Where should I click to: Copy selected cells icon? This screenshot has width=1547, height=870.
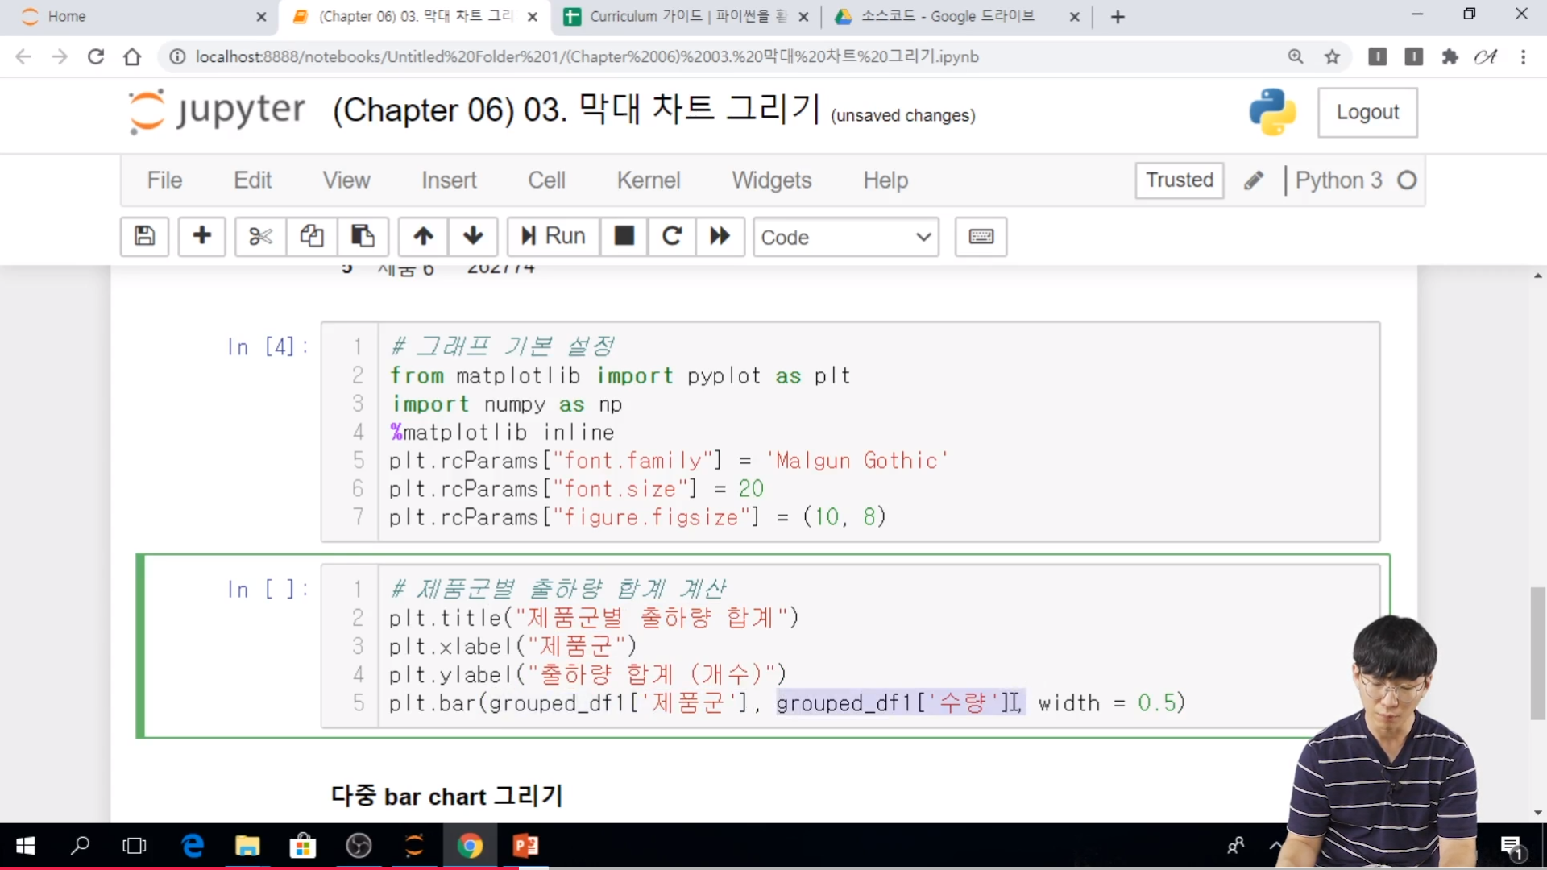click(x=312, y=236)
